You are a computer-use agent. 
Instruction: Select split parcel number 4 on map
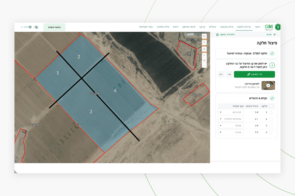[x=115, y=90]
